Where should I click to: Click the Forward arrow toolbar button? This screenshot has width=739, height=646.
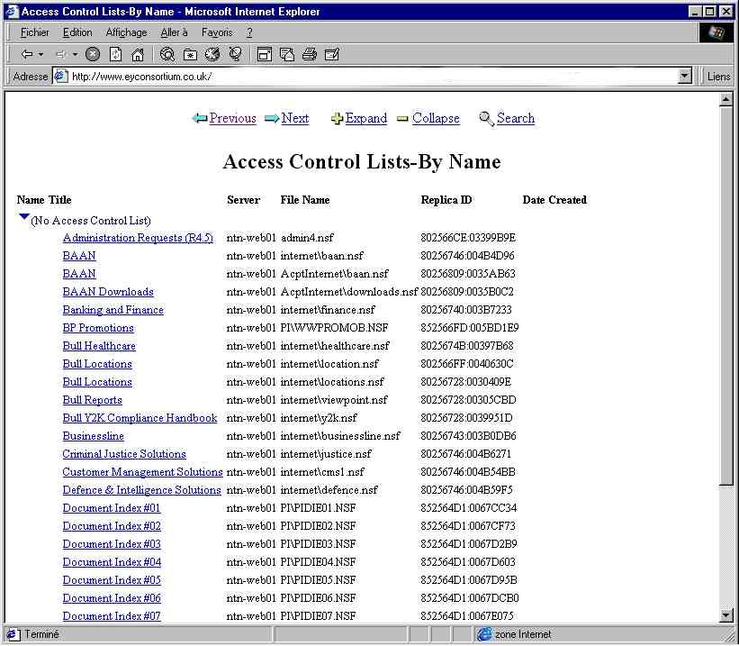pyautogui.click(x=60, y=54)
